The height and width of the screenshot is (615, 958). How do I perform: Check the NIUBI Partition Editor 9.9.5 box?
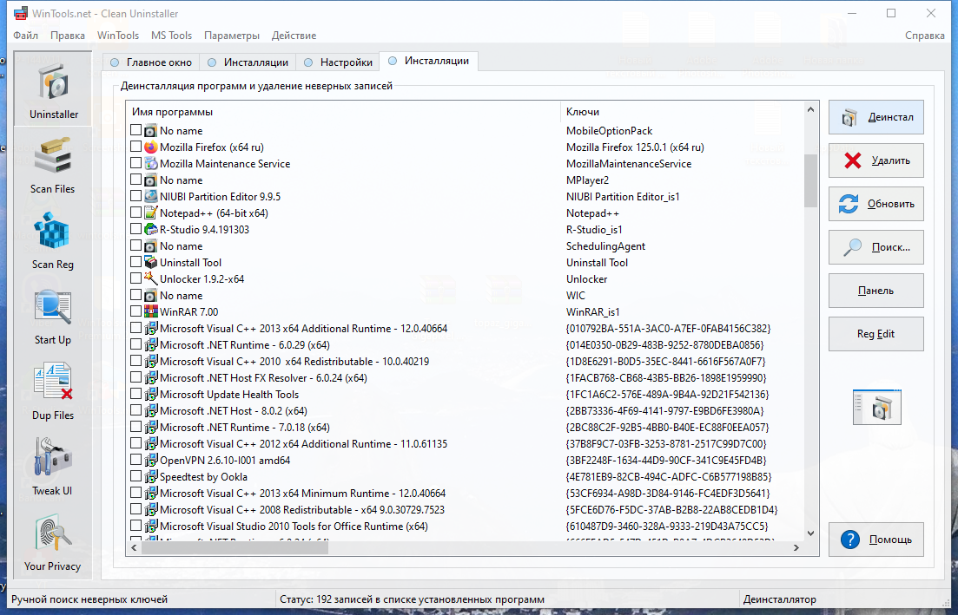(x=135, y=196)
